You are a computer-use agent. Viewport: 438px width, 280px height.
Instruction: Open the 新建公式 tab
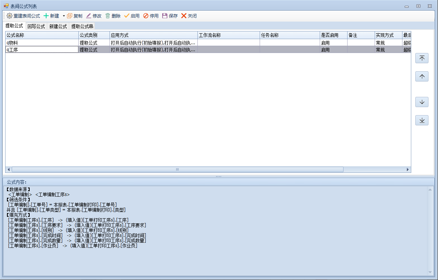pyautogui.click(x=58, y=26)
